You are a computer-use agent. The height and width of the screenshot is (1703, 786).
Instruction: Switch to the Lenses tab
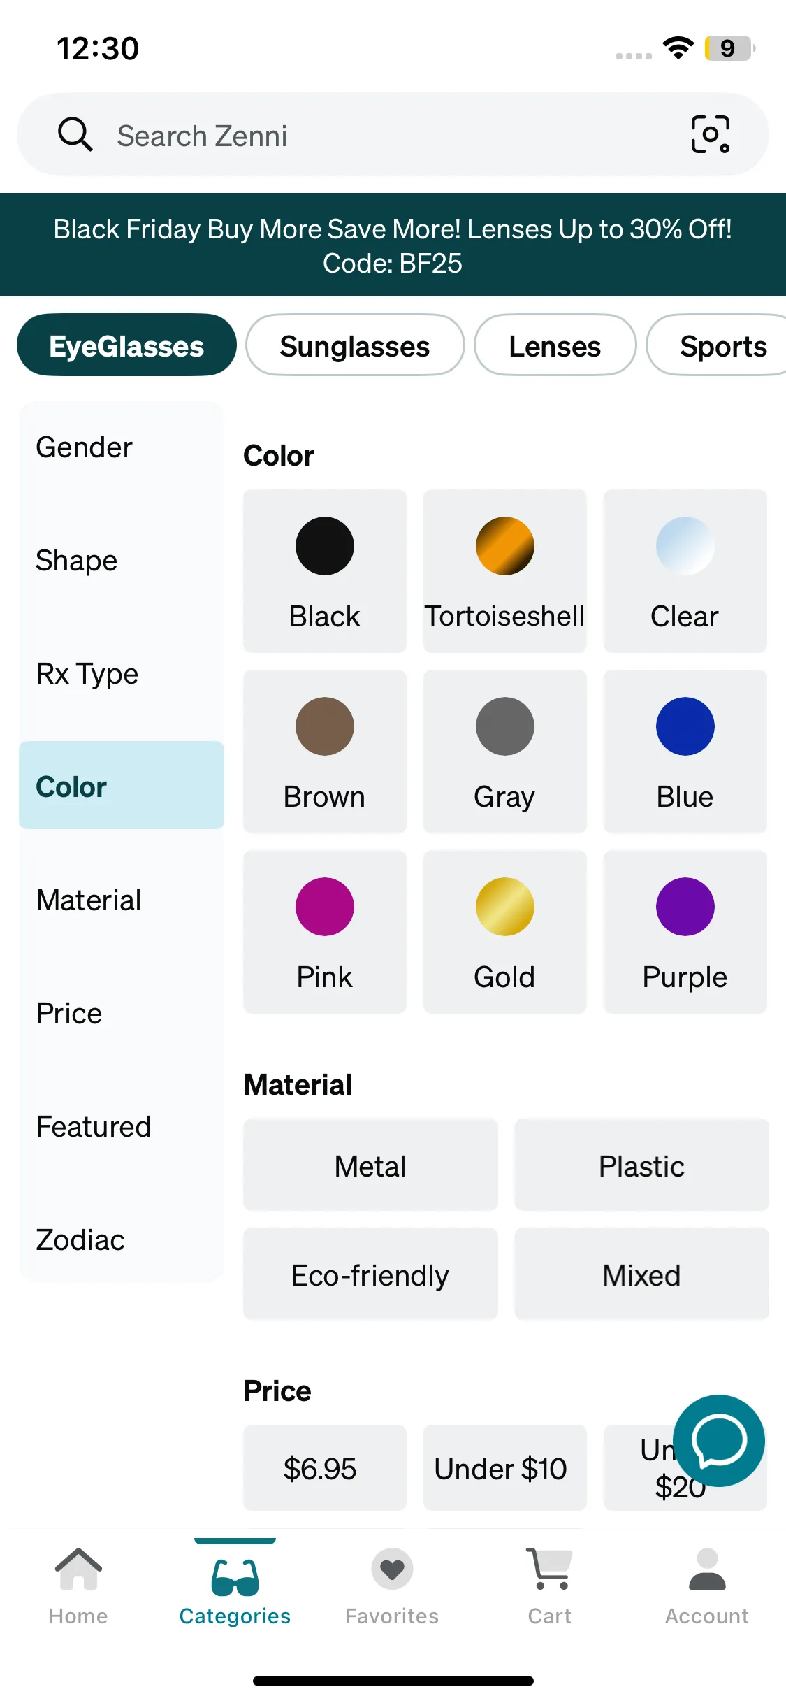[x=555, y=346]
